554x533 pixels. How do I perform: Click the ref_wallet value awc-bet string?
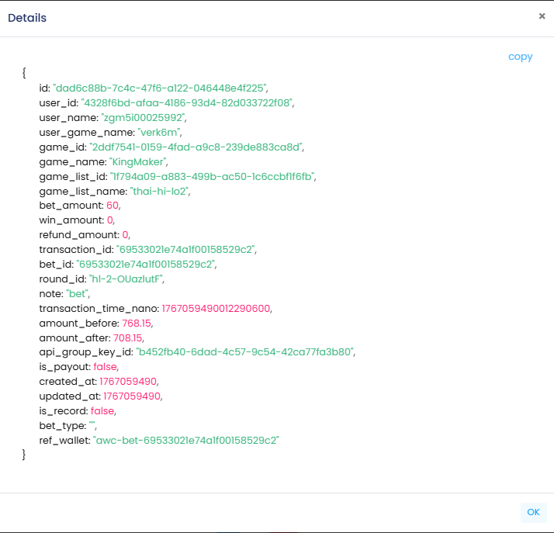tap(185, 440)
